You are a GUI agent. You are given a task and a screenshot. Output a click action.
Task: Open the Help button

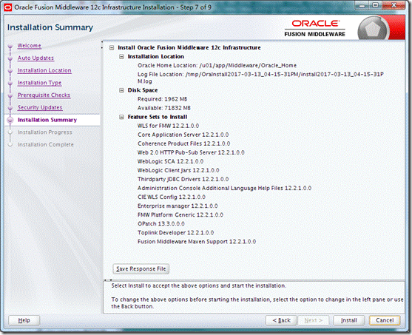24,320
